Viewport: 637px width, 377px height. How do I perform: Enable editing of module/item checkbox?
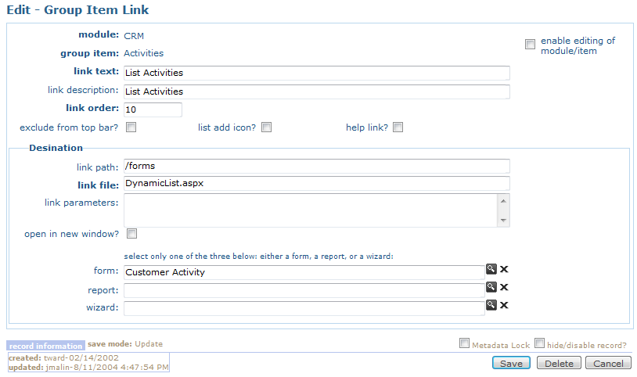coord(530,44)
